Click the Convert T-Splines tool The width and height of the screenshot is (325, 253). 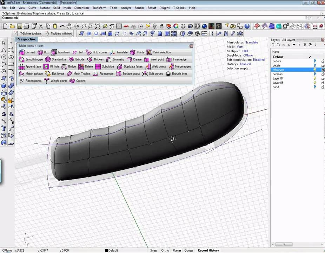click(x=27, y=52)
